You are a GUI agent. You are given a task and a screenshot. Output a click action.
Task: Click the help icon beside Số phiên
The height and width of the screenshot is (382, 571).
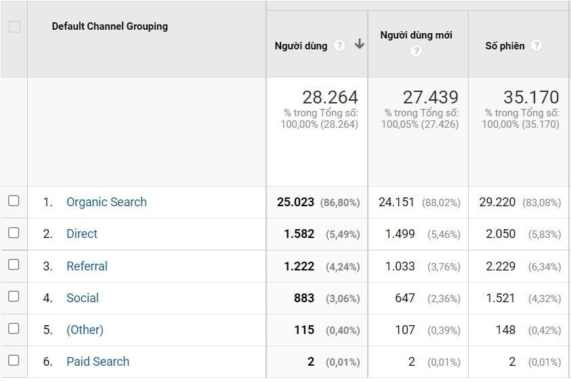pyautogui.click(x=536, y=46)
